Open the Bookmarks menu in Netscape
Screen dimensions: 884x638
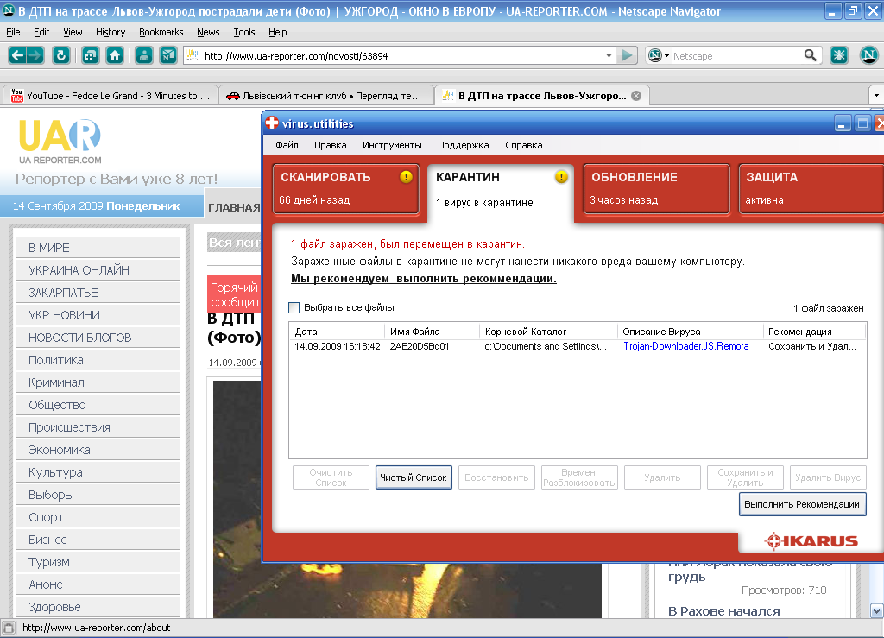pos(161,32)
